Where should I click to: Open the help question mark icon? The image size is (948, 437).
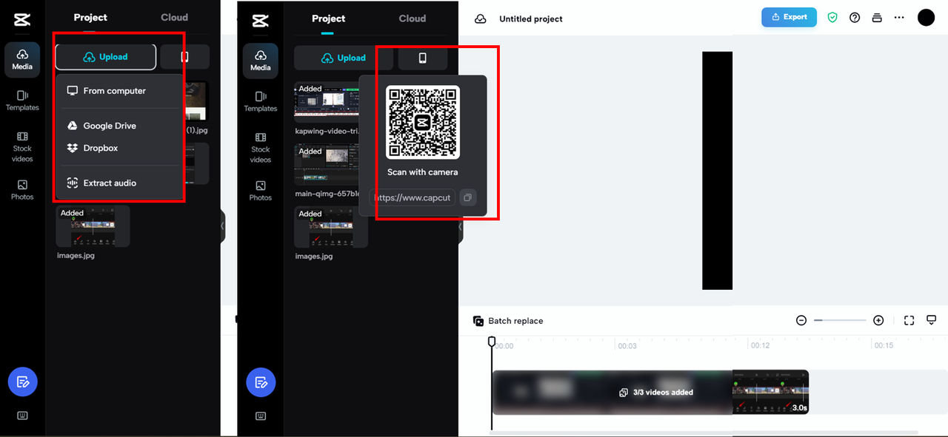855,17
